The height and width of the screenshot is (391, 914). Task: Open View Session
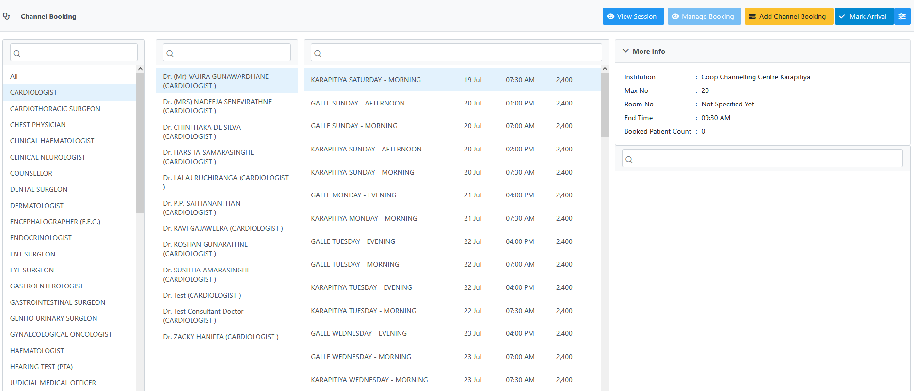(x=633, y=16)
